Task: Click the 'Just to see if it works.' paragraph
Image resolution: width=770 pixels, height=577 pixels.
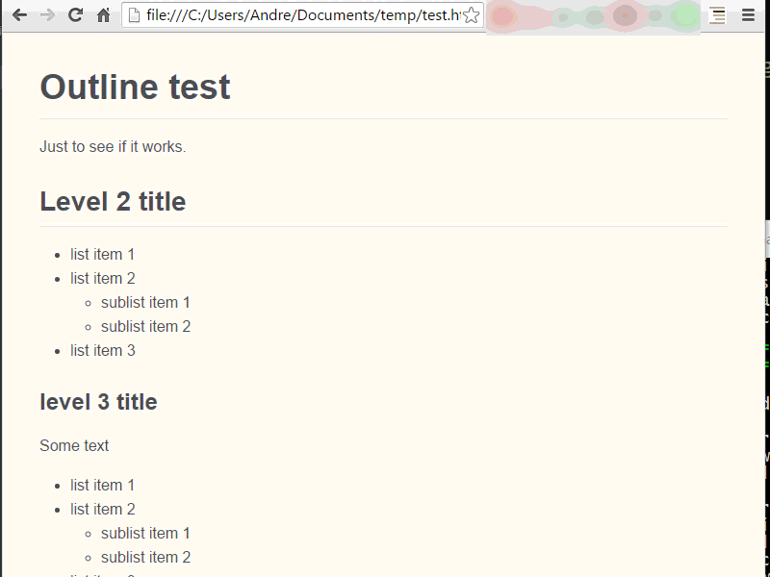Action: pyautogui.click(x=113, y=146)
